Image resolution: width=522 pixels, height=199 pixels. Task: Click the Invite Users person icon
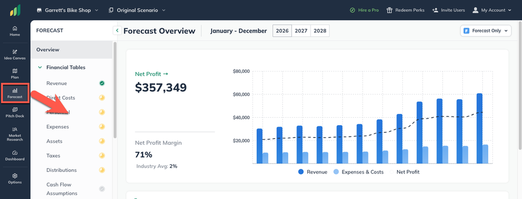click(435, 10)
